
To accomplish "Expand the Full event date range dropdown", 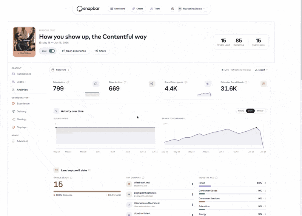I will (60, 70).
